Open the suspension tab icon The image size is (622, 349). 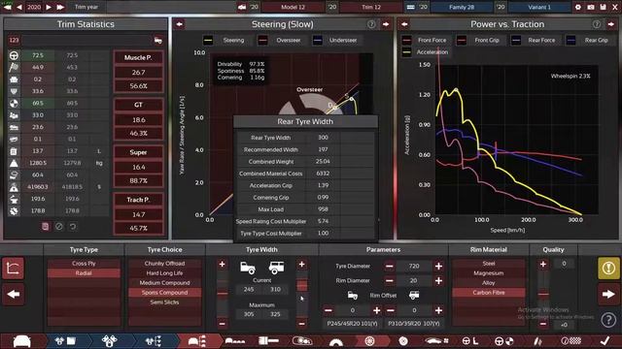click(x=537, y=340)
